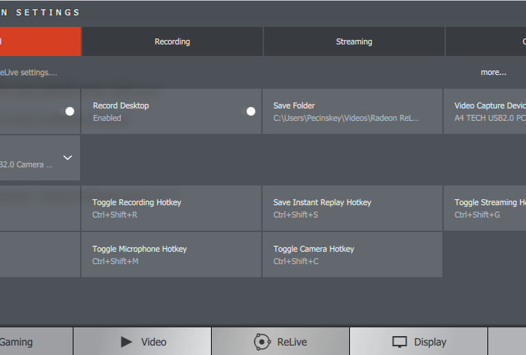Screen dimensions: 526x355
Task: Edit the Toggle Streaming Hotkey tile
Action: point(485,208)
